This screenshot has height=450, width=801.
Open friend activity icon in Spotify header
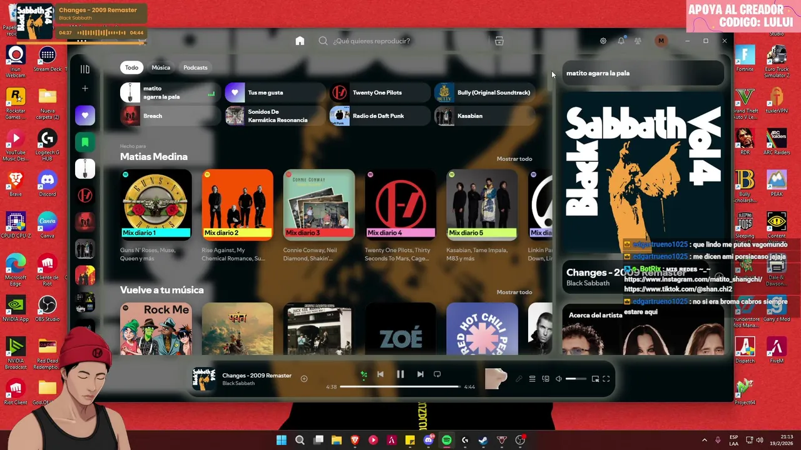coord(638,41)
